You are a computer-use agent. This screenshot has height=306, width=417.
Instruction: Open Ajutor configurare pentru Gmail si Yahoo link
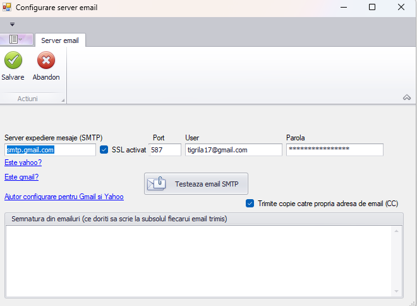pyautogui.click(x=64, y=197)
